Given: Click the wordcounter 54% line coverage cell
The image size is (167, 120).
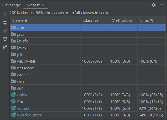Looking at the screenshot, I should pyautogui.click(x=151, y=115).
